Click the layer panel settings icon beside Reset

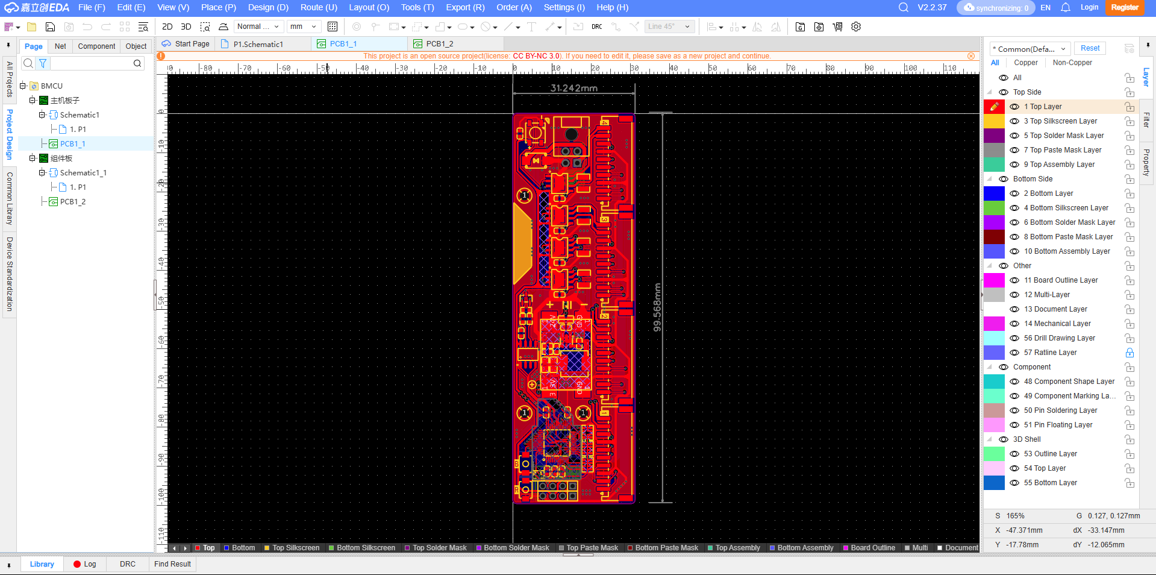(x=1129, y=48)
